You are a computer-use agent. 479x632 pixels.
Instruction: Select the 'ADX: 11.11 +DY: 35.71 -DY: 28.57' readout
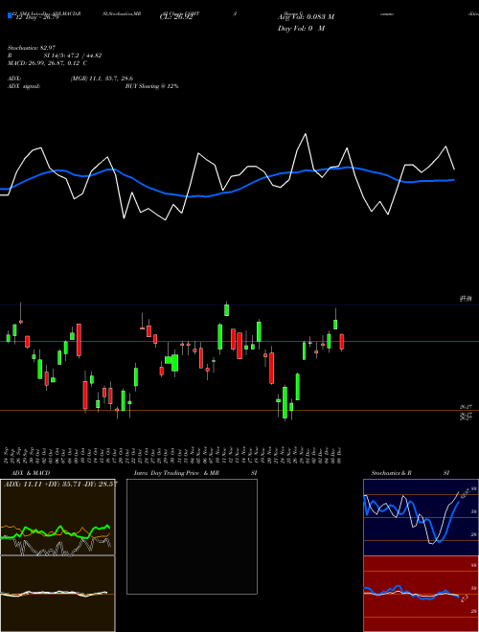pos(60,484)
